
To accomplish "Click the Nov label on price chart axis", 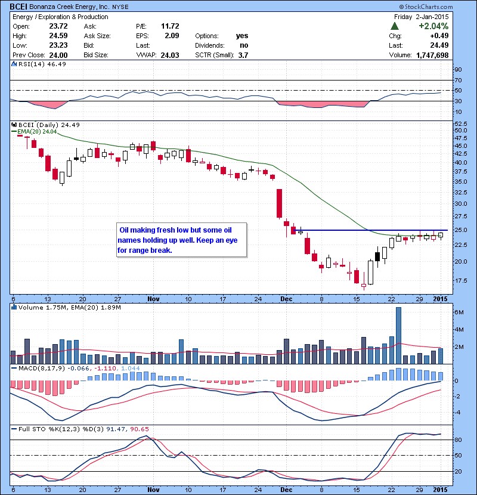I will point(153,299).
